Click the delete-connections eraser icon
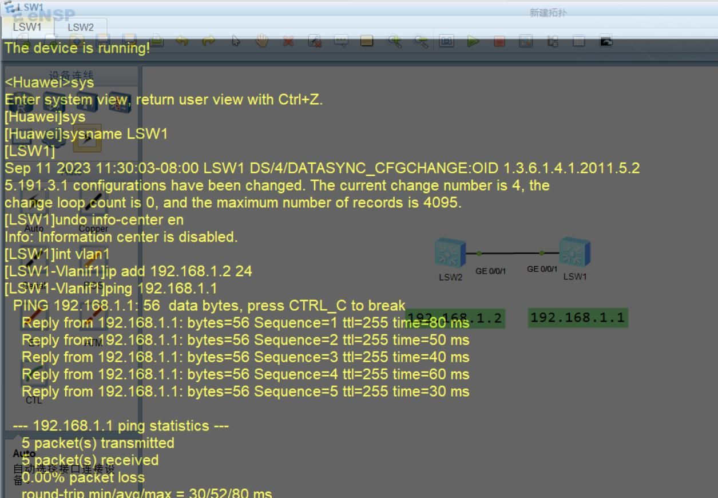Image resolution: width=718 pixels, height=498 pixels. point(315,41)
